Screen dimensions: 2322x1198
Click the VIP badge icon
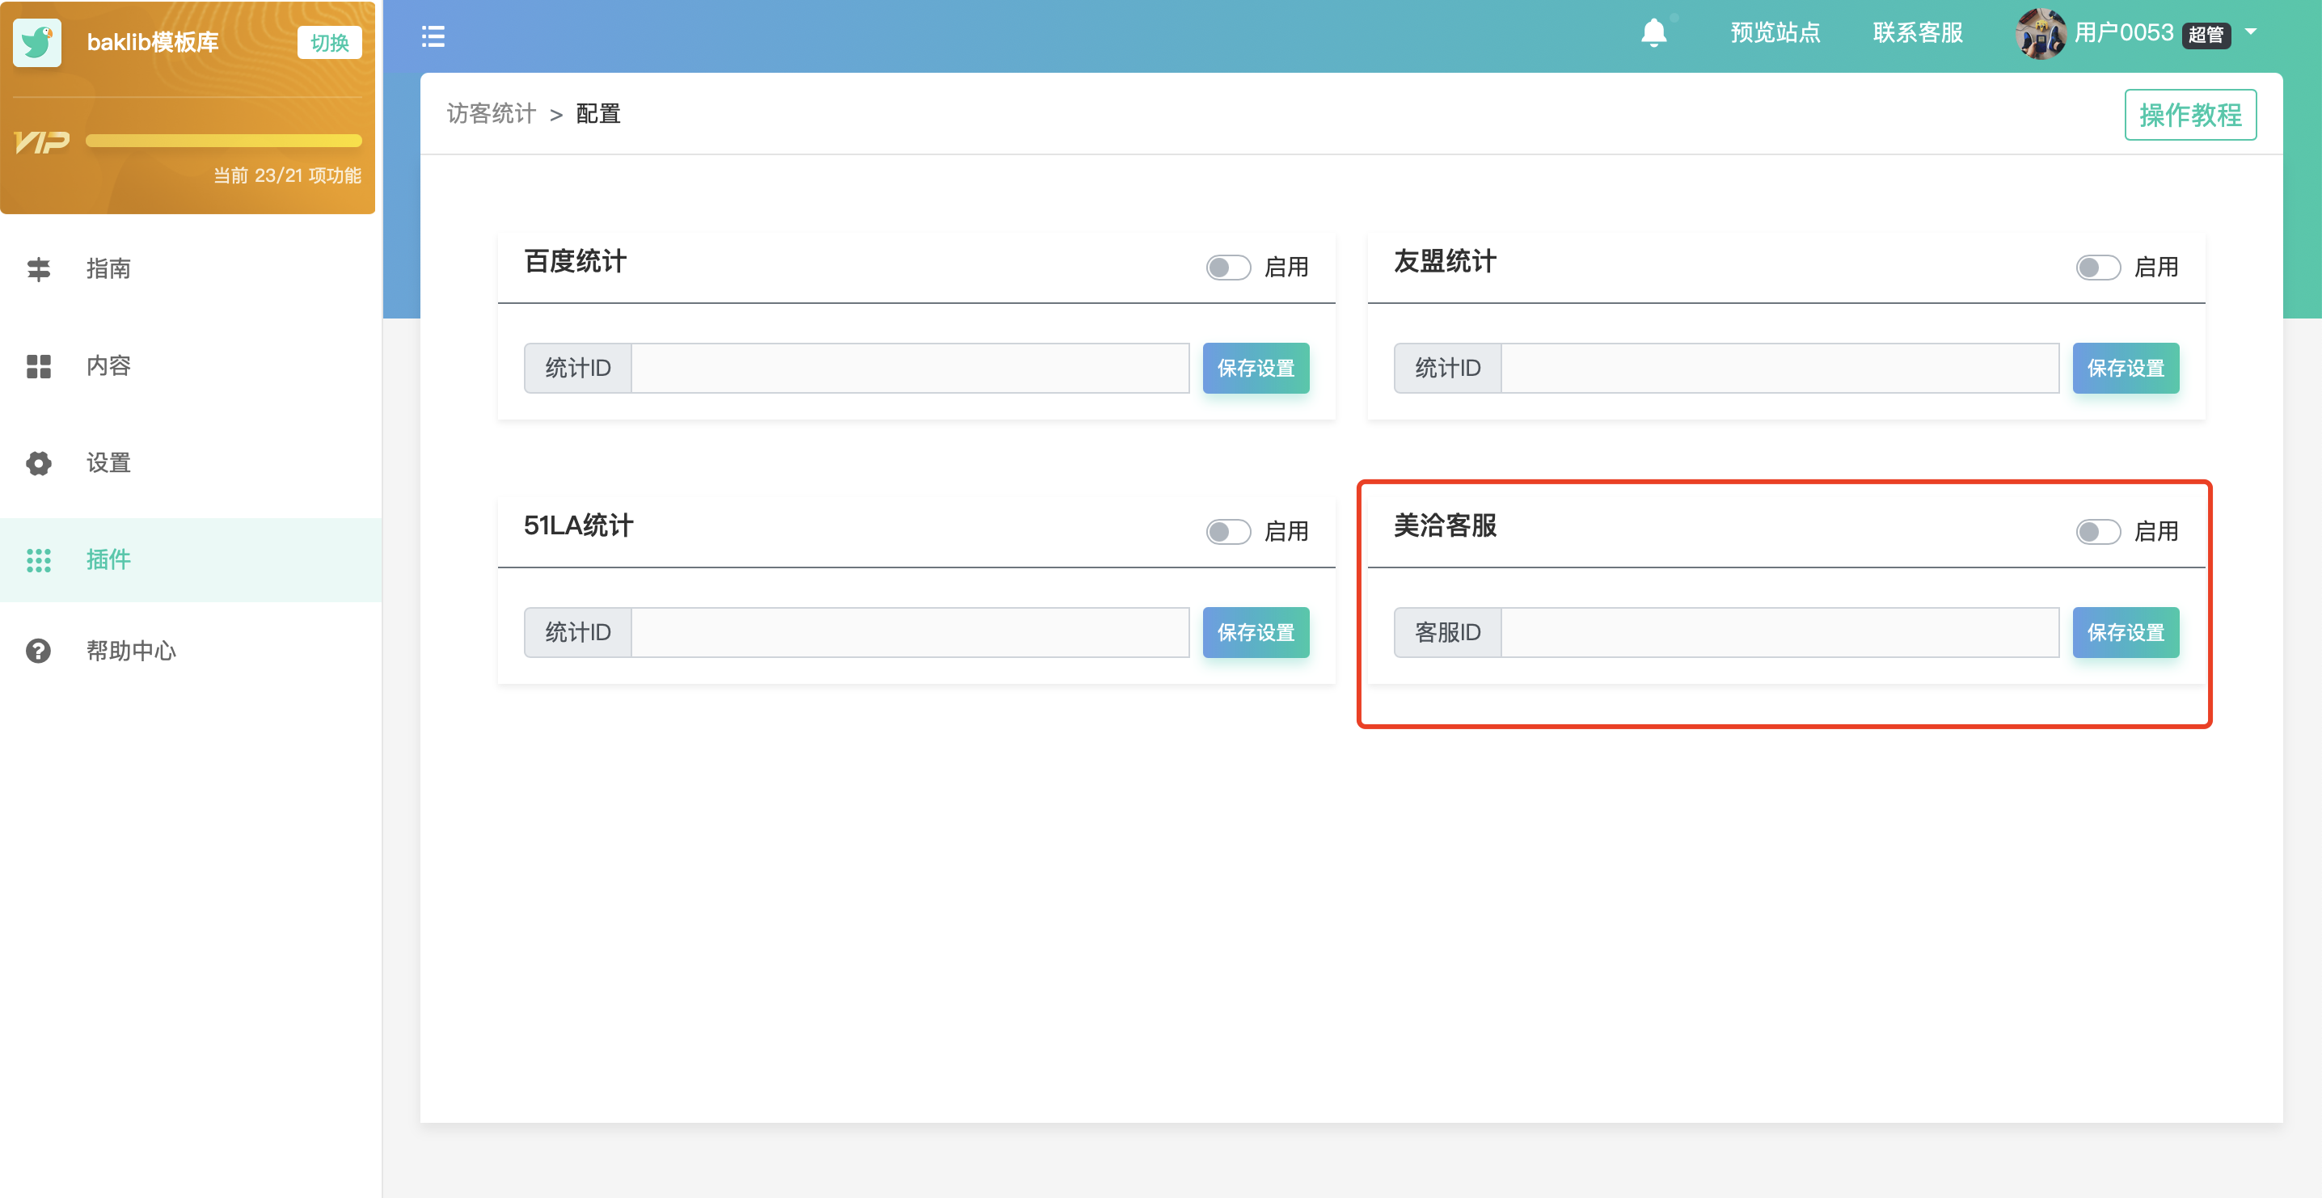tap(41, 141)
